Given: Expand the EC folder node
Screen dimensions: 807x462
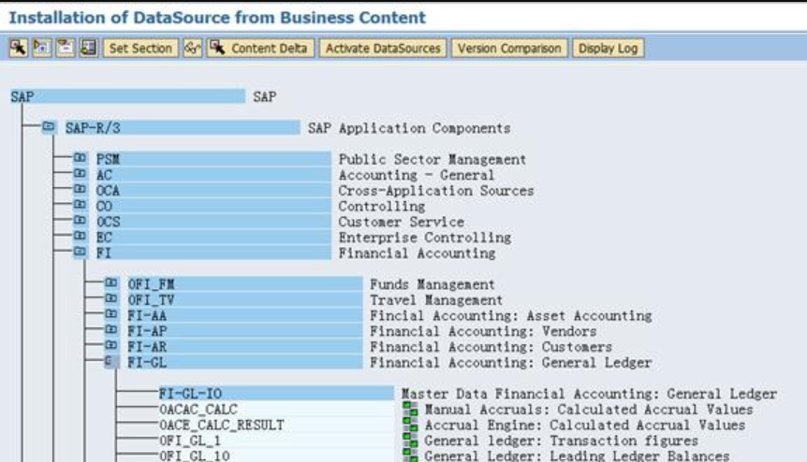Looking at the screenshot, I should (x=80, y=236).
